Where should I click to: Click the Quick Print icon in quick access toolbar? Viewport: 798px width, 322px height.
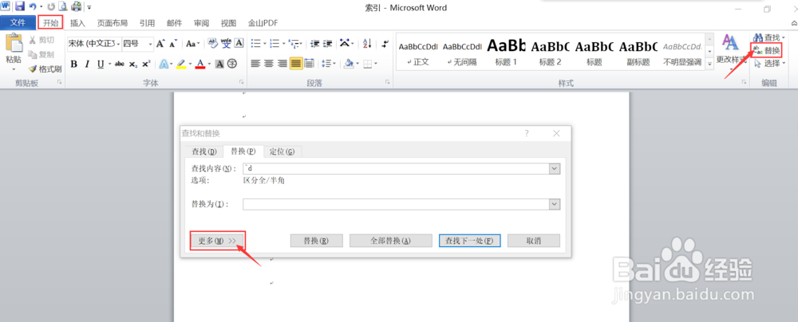tap(77, 6)
